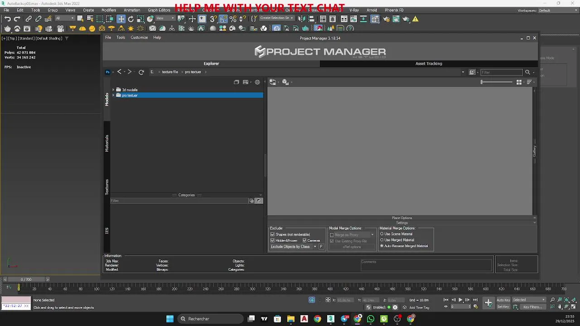Click Go to Start playback button

[x=446, y=300]
